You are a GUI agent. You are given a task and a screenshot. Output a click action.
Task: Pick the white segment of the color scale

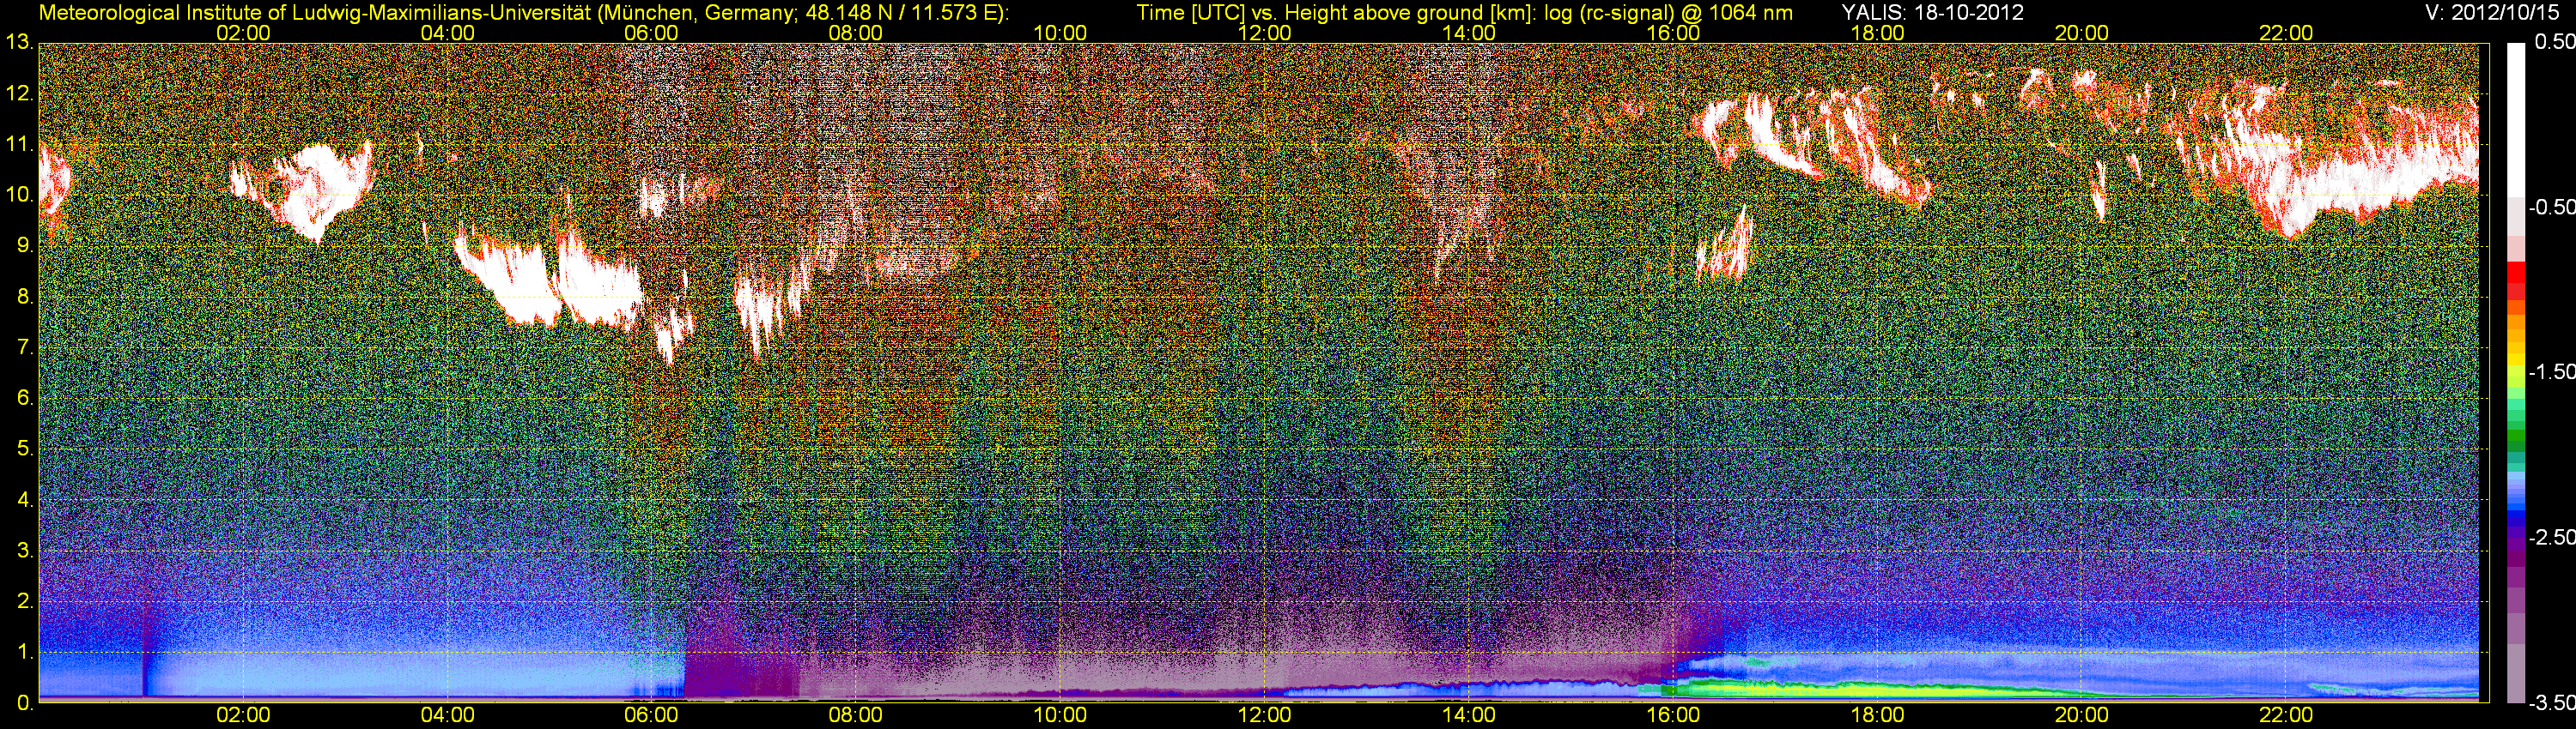click(x=2515, y=120)
